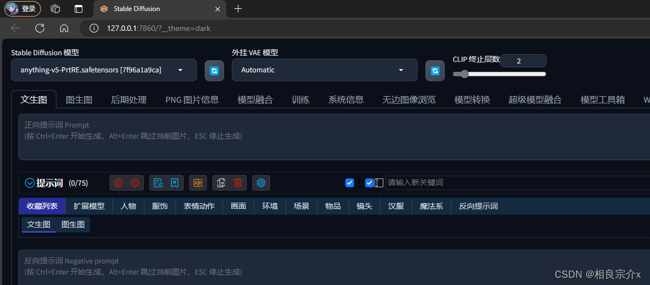The image size is (650, 285).
Task: Select the 物品 keyword category
Action: click(333, 206)
